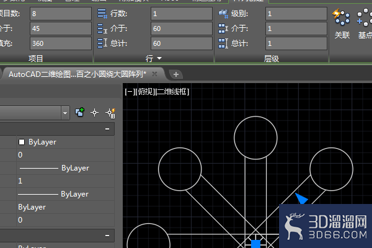This screenshot has width=372, height=248.
Task: Open the 2D wireframe visual style menu
Action: pos(173,92)
